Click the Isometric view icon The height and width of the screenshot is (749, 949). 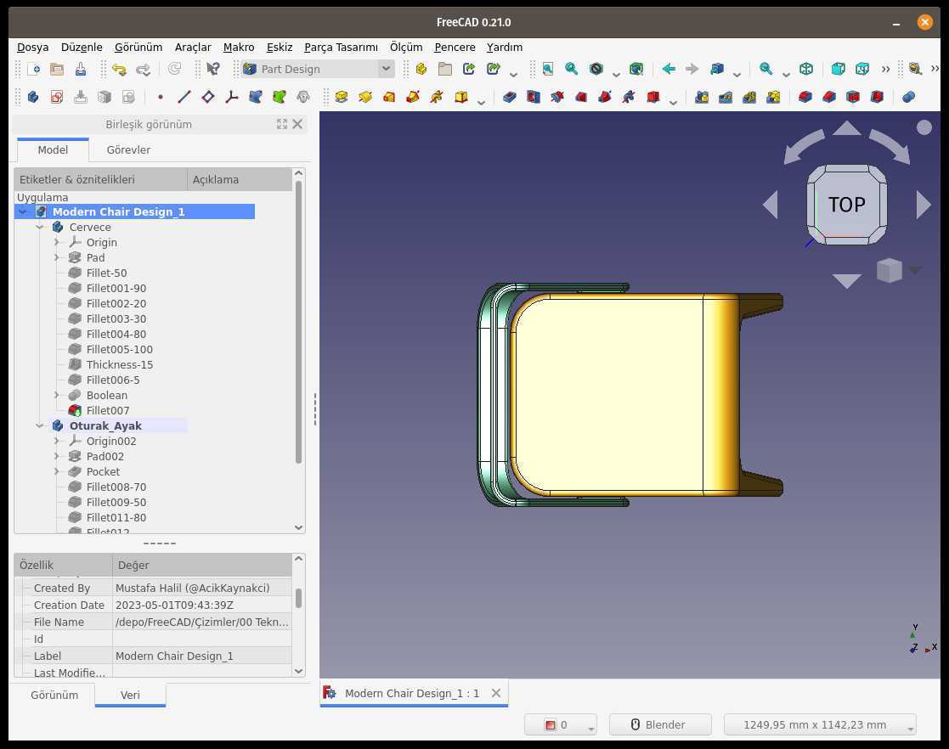(806, 69)
